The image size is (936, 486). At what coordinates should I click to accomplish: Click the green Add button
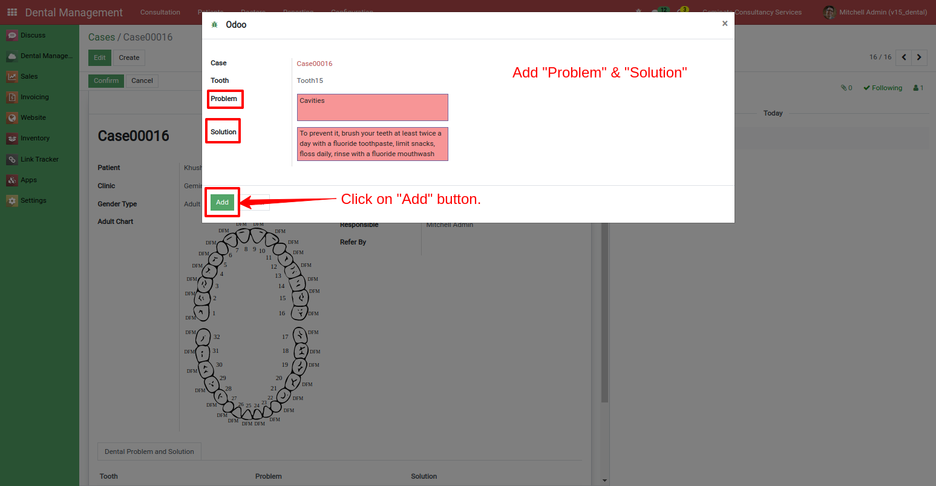coord(222,202)
